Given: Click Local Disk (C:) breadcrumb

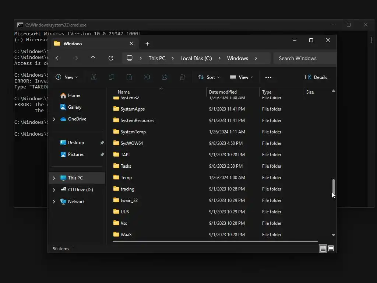Looking at the screenshot, I should 196,58.
